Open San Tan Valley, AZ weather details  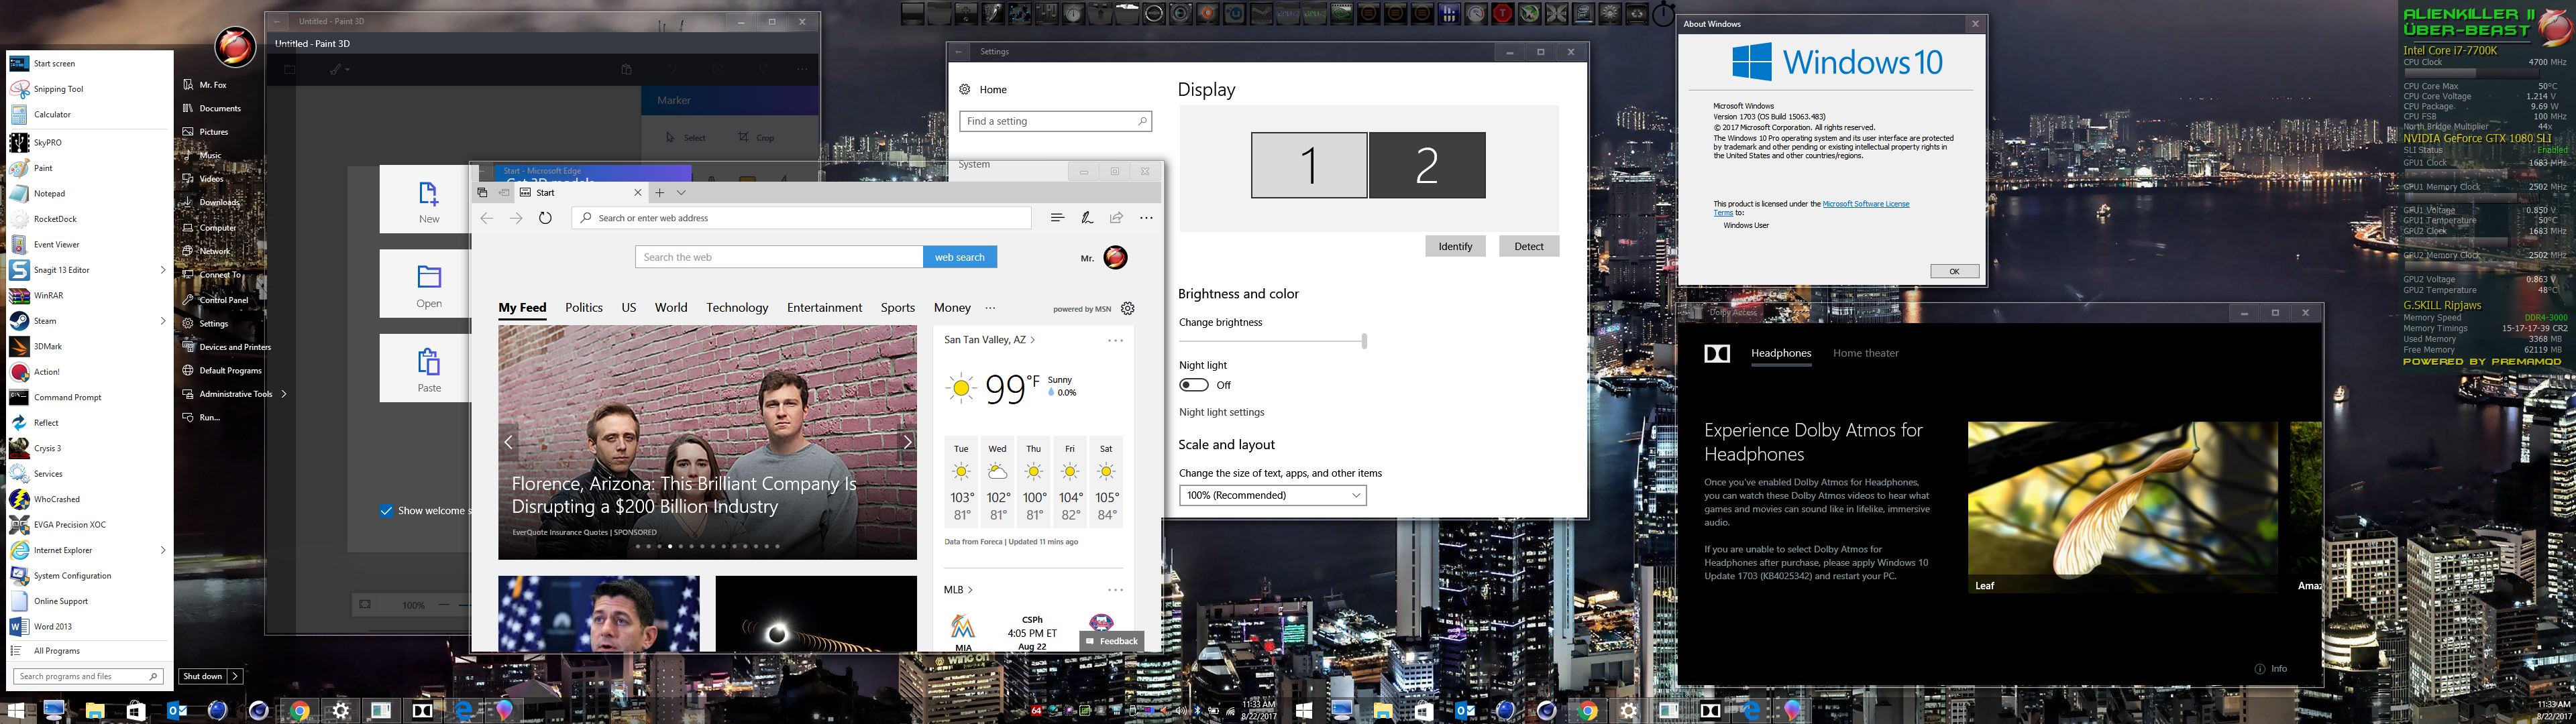pos(990,340)
